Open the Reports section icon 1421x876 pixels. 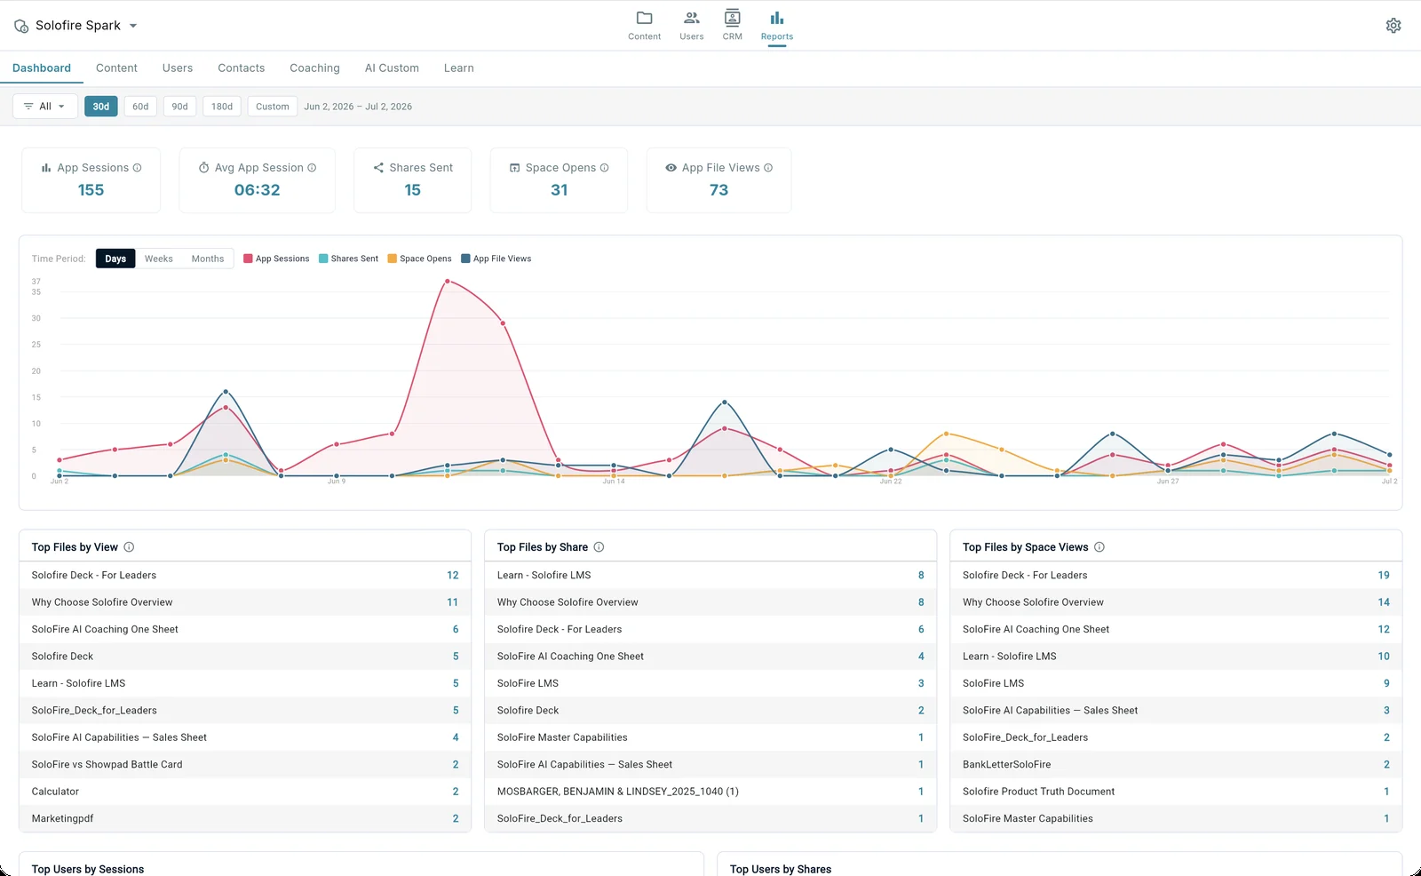(776, 19)
